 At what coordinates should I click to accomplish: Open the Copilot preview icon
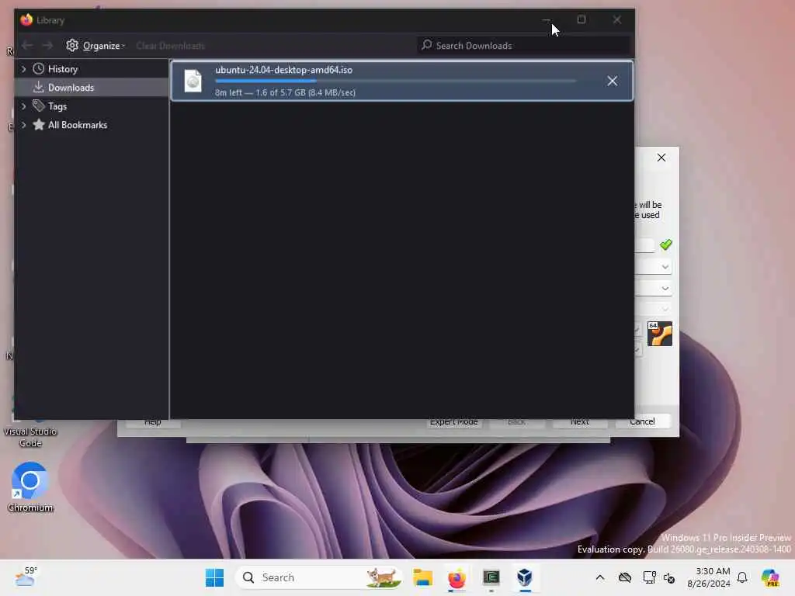770,577
